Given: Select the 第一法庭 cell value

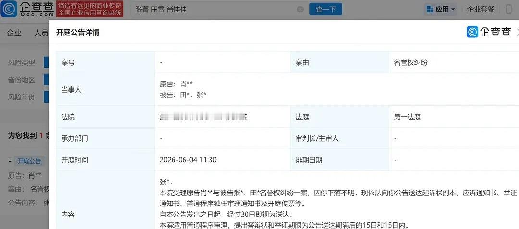Looking at the screenshot, I should [x=407, y=117].
